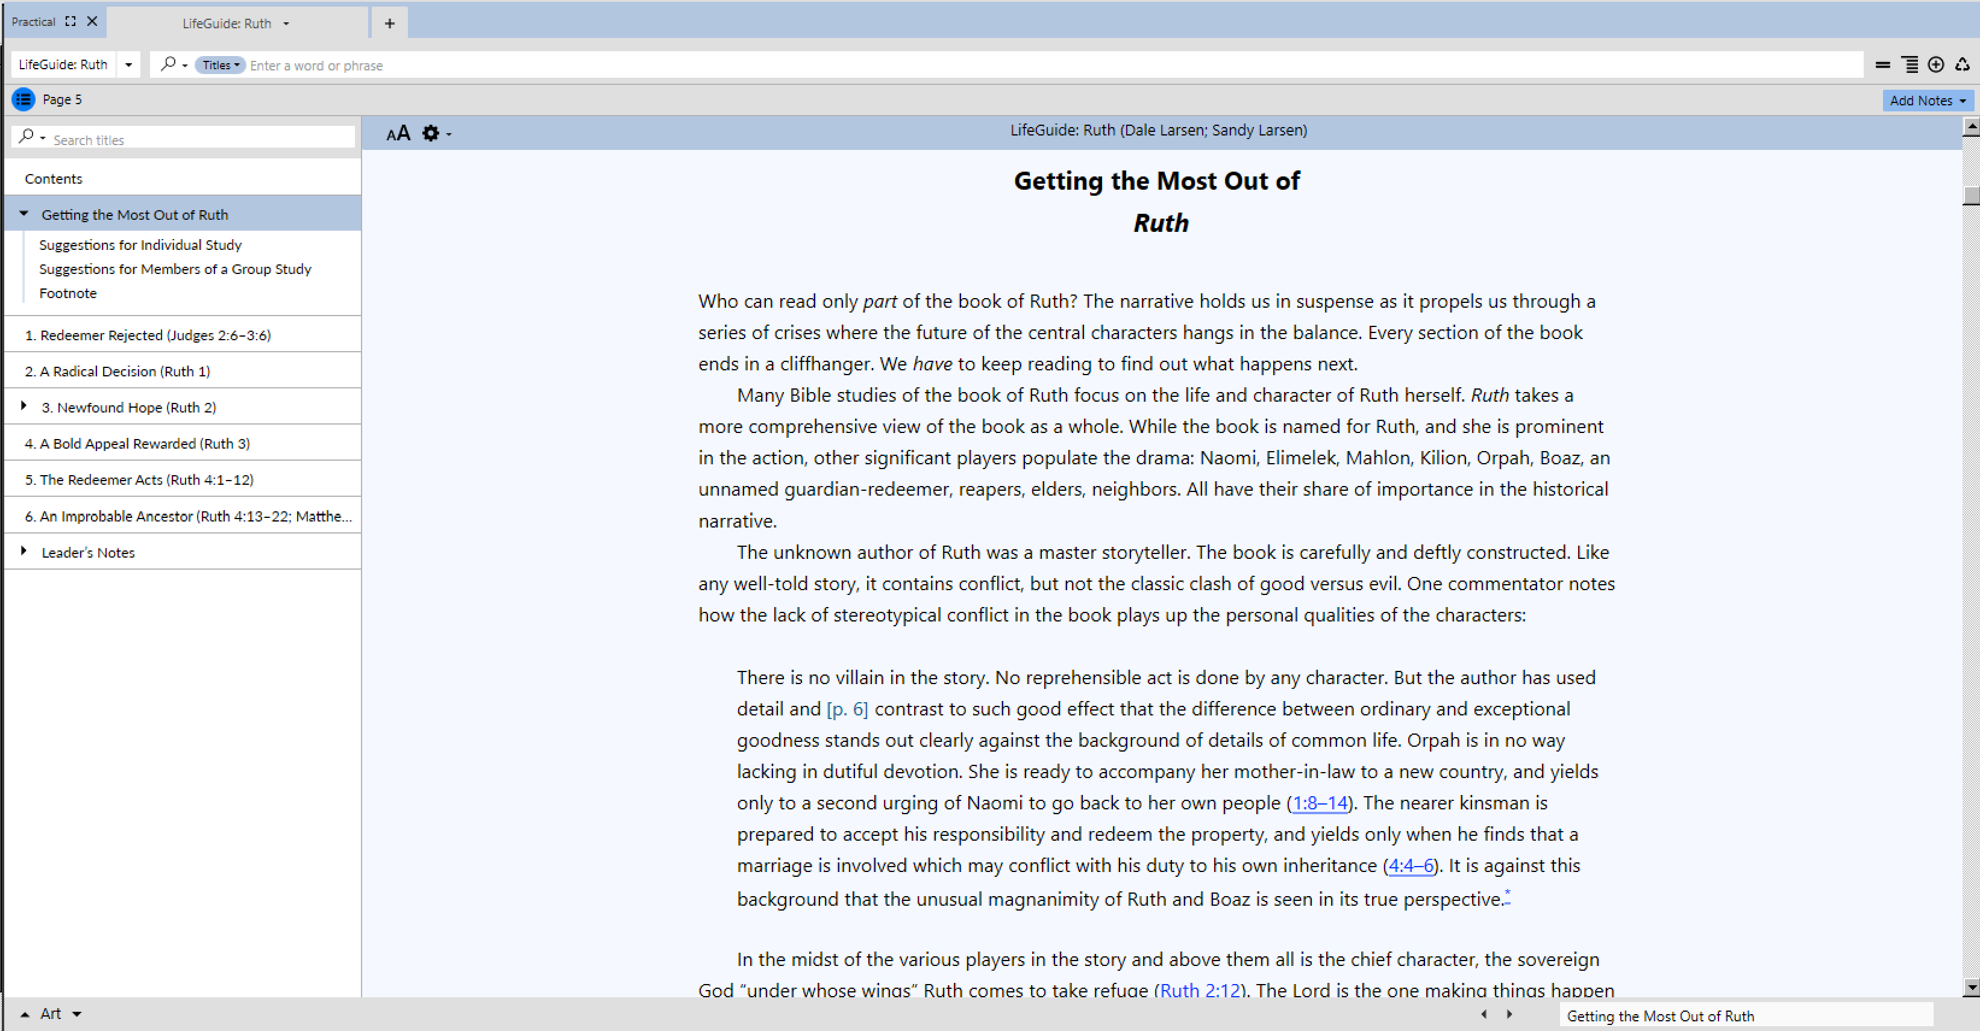The image size is (1980, 1031).
Task: Click the recycle arrows icon in toolbar
Action: 1963,64
